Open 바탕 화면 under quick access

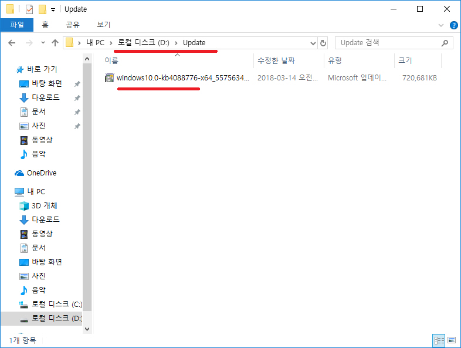tap(47, 83)
